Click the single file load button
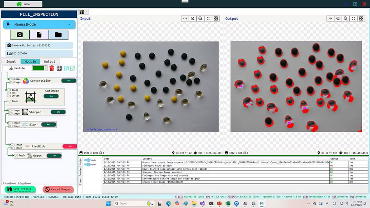 point(39,35)
